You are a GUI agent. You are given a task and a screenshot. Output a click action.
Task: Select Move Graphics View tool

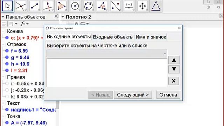142,6
